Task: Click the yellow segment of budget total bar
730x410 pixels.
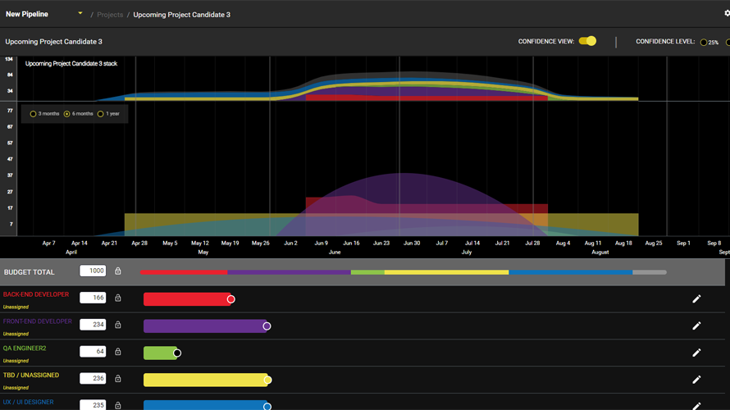Action: click(x=446, y=272)
